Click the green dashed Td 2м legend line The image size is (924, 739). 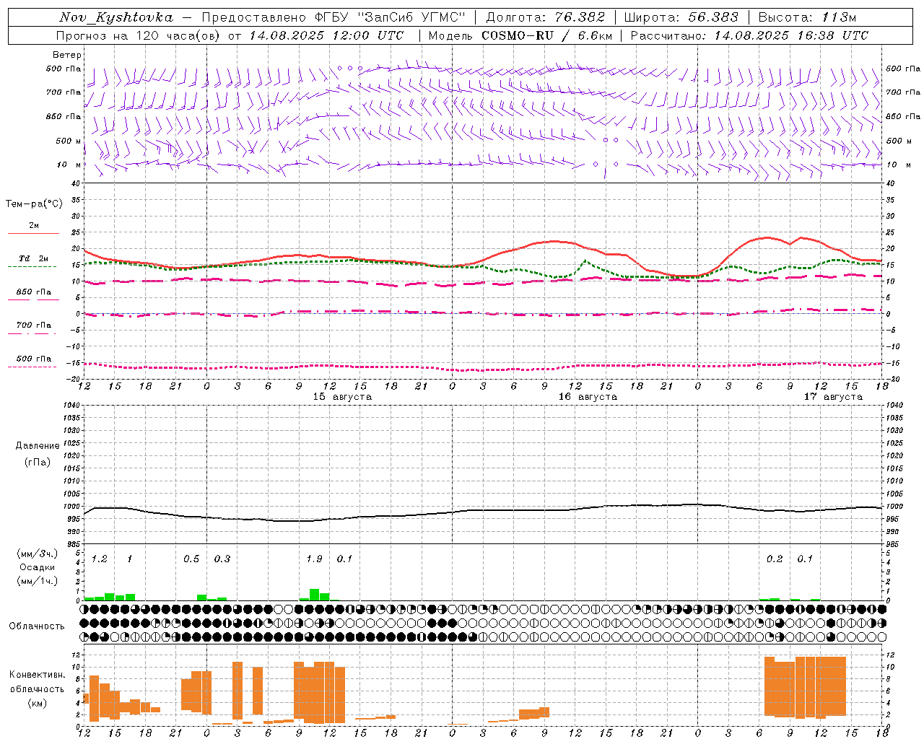pyautogui.click(x=32, y=267)
